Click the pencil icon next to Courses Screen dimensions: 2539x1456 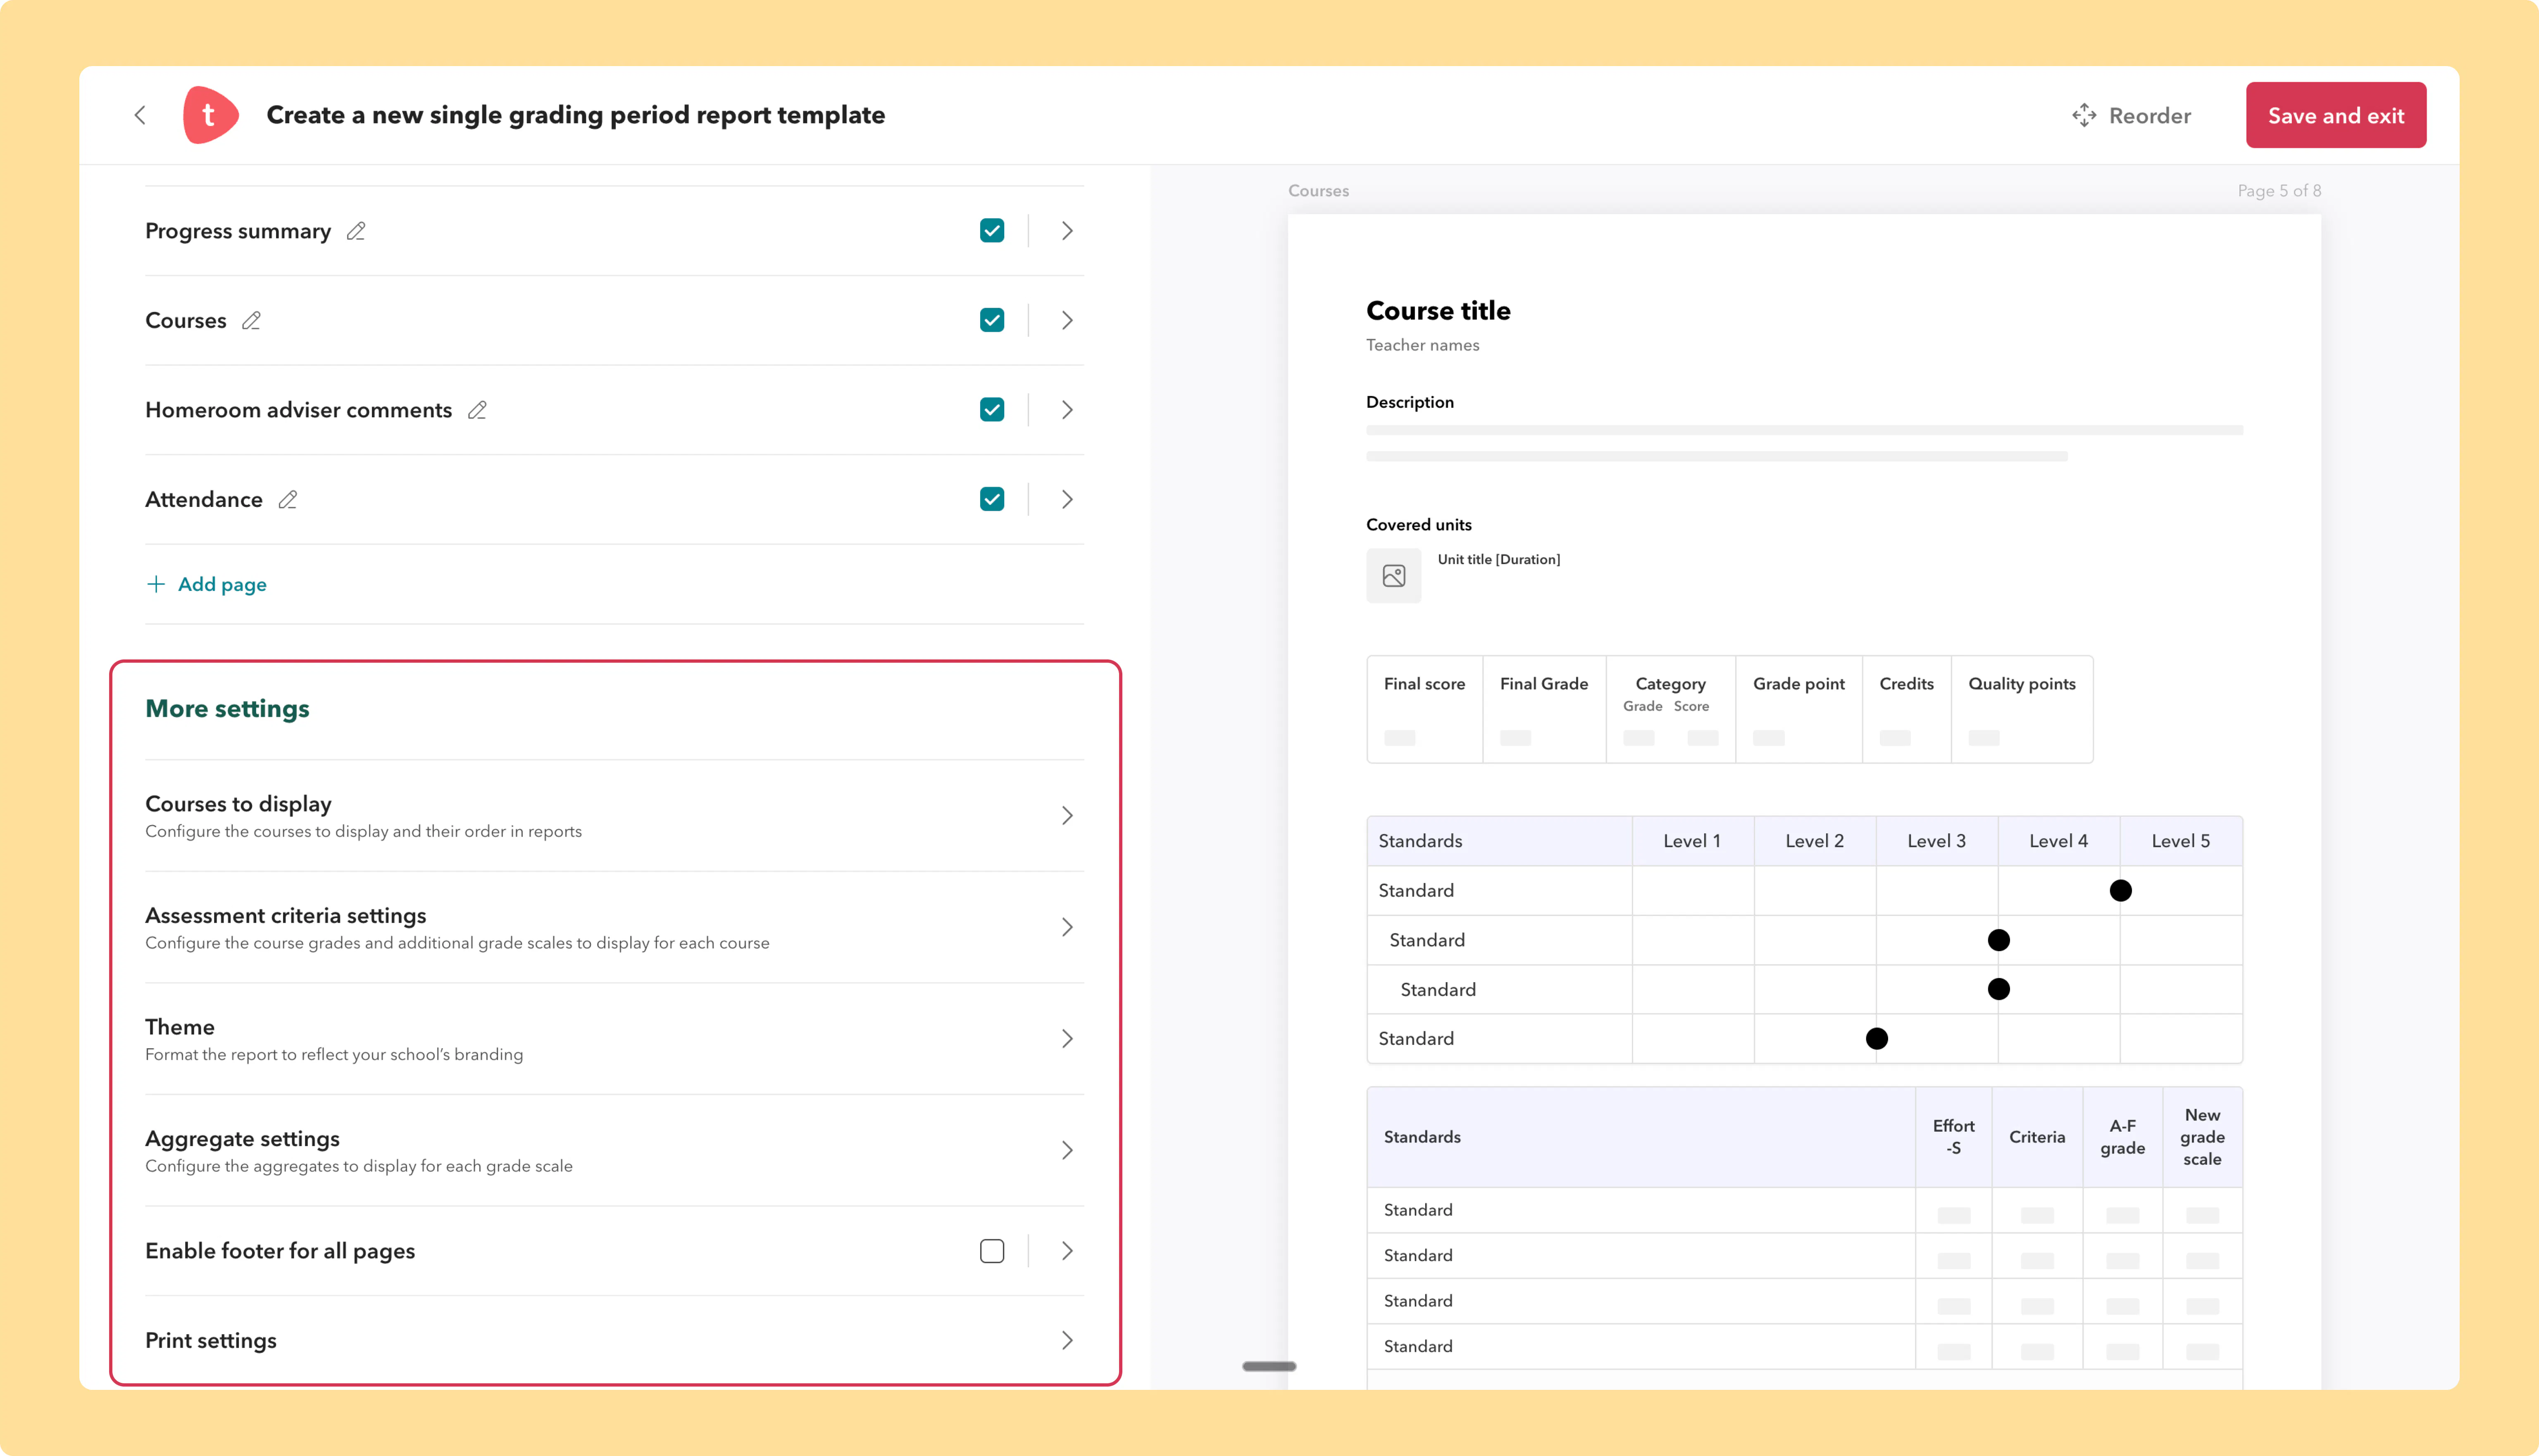point(251,320)
